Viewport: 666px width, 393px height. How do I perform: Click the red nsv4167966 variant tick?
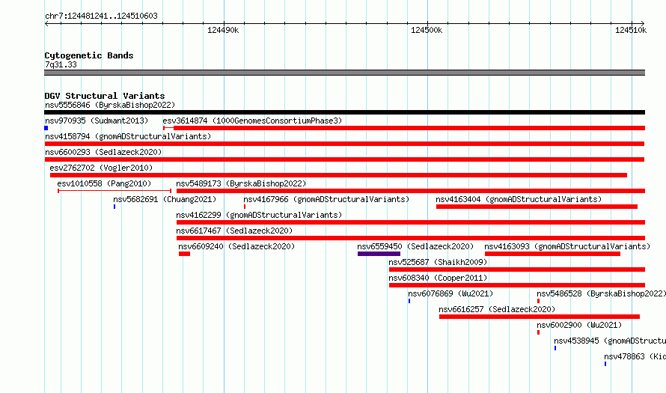click(x=245, y=207)
